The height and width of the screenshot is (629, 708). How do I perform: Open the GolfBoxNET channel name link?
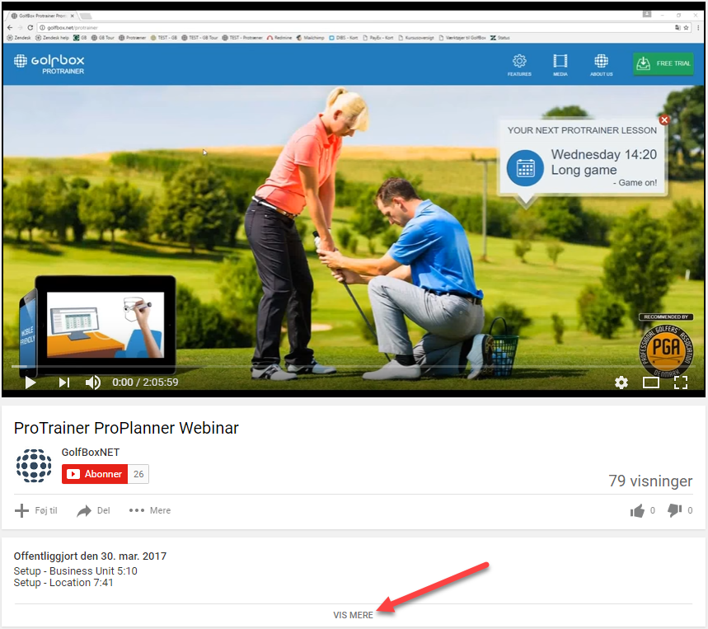[x=91, y=453]
